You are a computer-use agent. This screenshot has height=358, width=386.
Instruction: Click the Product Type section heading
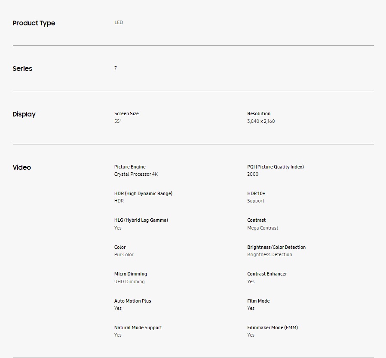[34, 23]
